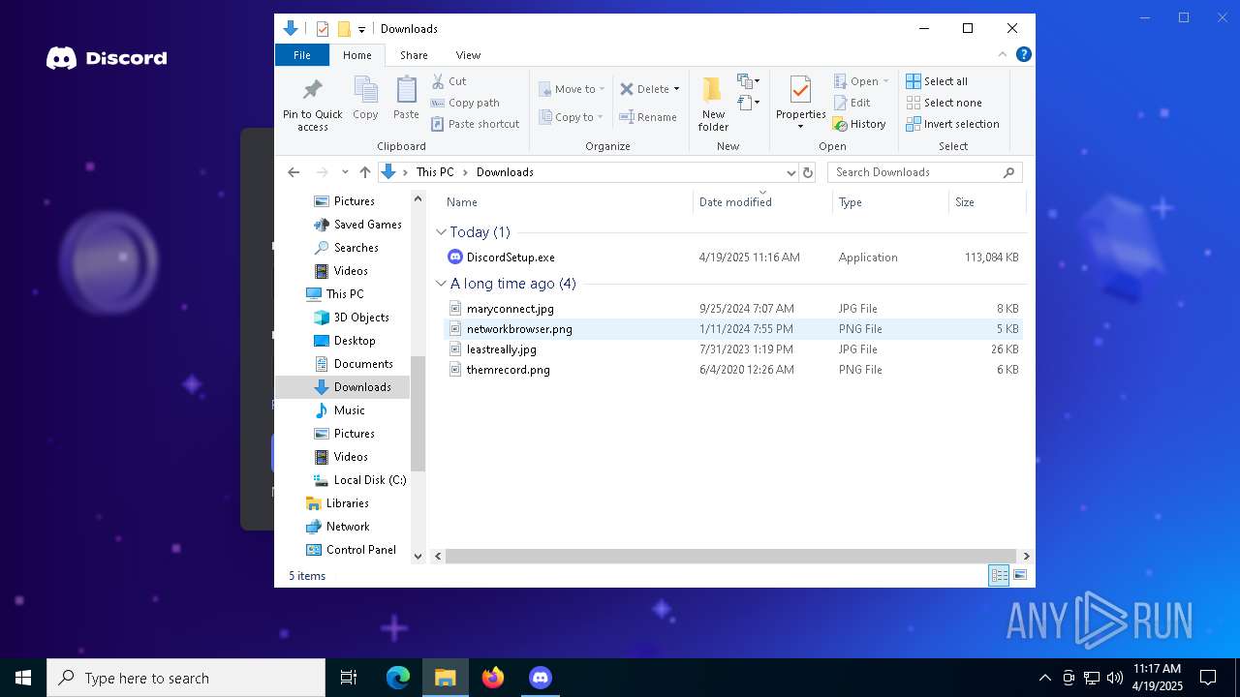This screenshot has height=697, width=1240.
Task: Select themrecord.png file
Action: (x=733, y=370)
